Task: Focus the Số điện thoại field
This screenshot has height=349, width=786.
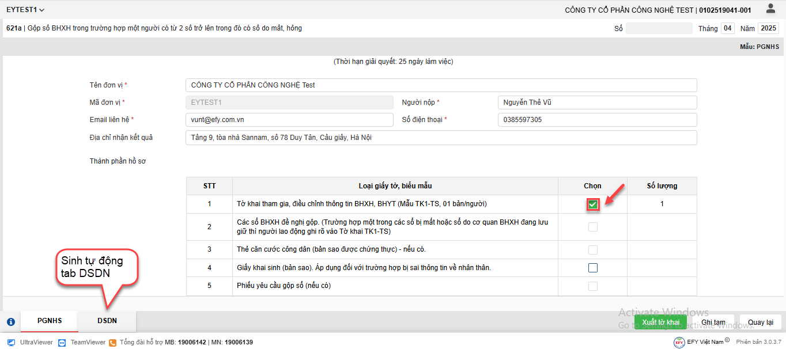Action: tap(597, 120)
